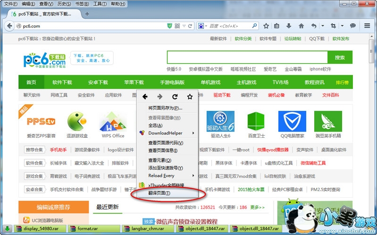Click back arrow in context menu
This screenshot has width=377, height=235.
click(x=145, y=97)
